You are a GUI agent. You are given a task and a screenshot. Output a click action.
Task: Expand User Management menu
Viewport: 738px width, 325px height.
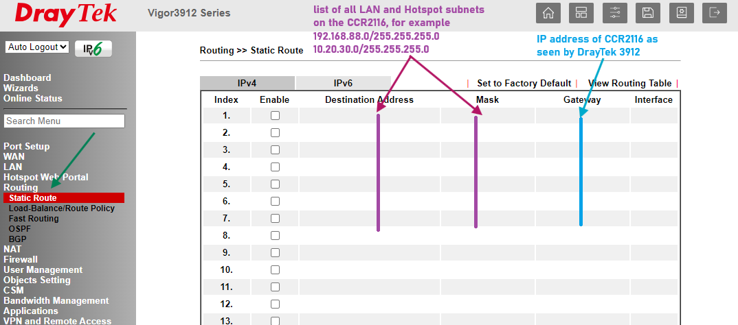(43, 270)
